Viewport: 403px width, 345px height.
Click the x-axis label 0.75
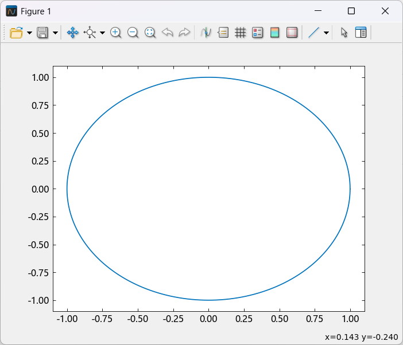[315, 319]
